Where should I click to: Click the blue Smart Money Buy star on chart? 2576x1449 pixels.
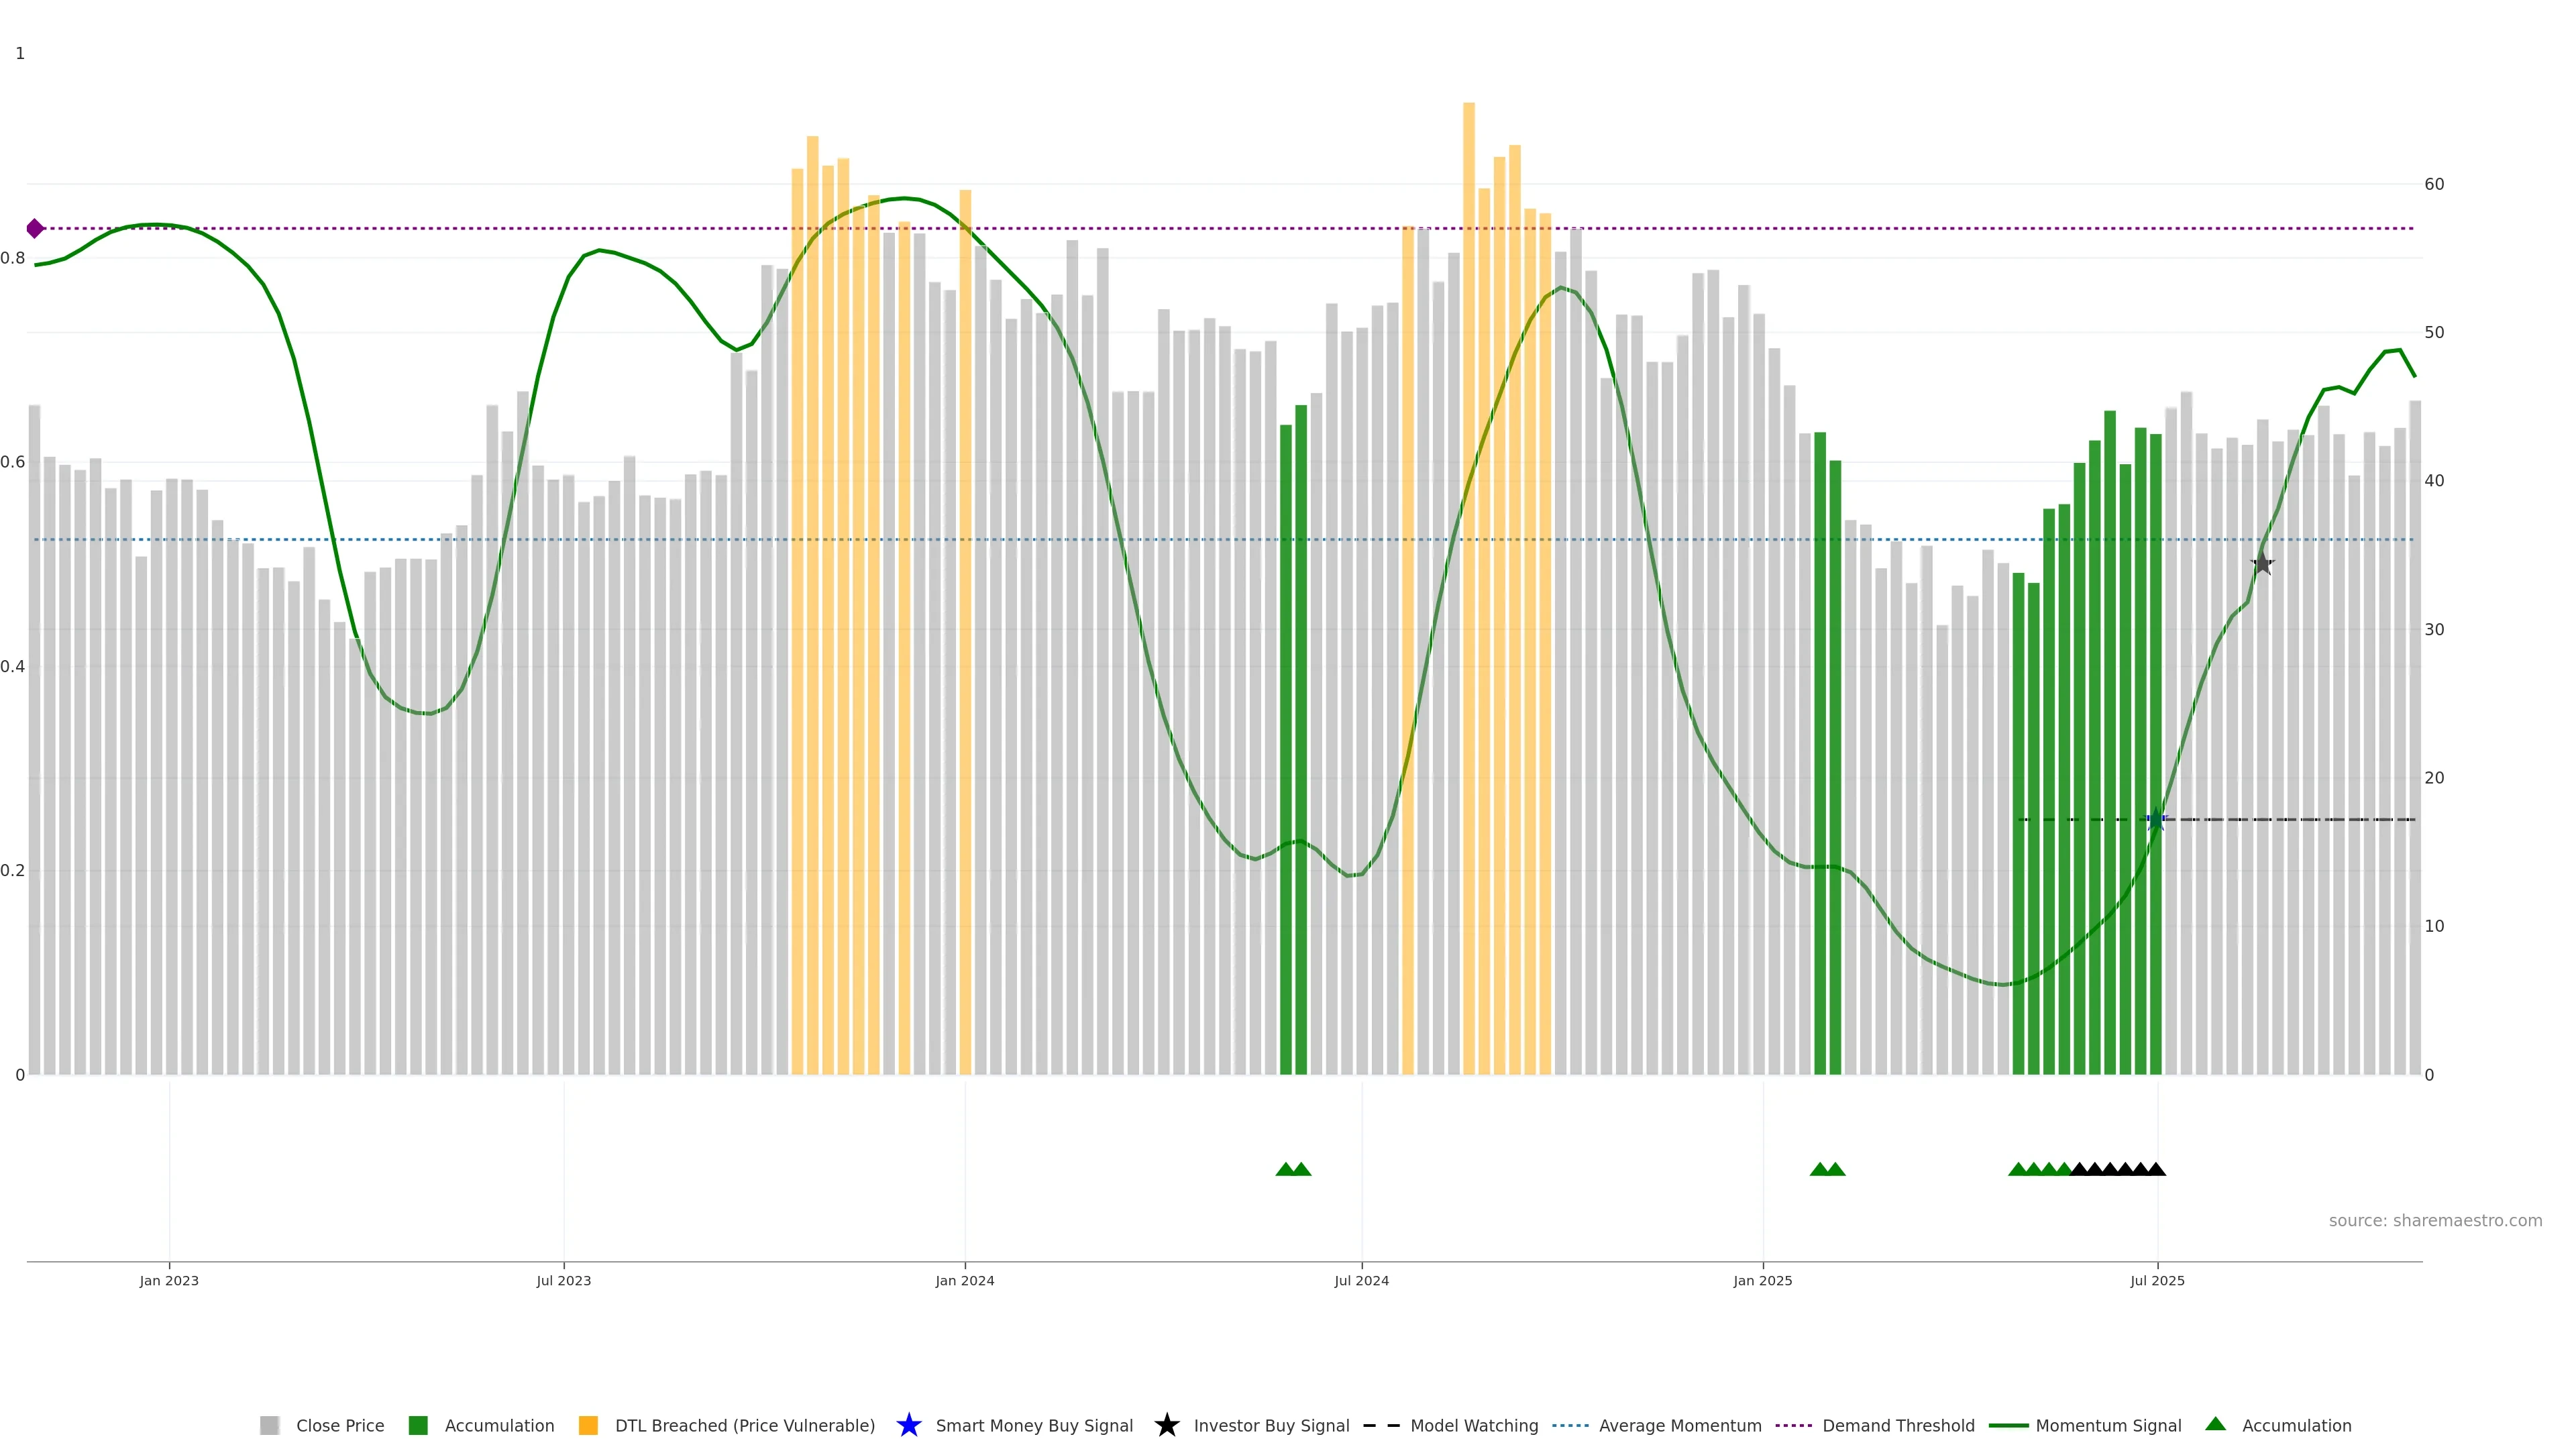point(2156,820)
